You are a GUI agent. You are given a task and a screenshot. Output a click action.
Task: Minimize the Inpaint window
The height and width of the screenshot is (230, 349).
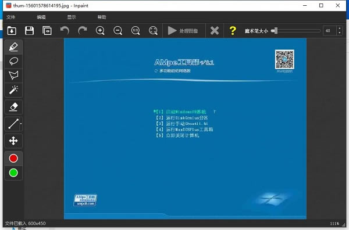[305, 6]
